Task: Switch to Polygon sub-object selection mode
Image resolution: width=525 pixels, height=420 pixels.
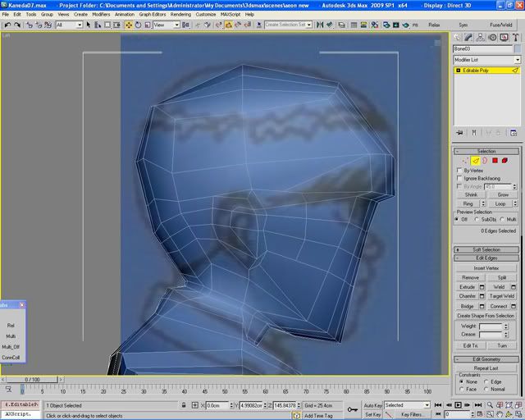Action: click(495, 161)
